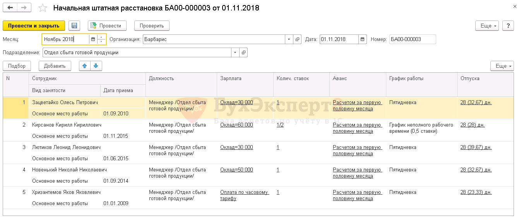Open help with the question mark button

pyautogui.click(x=508, y=26)
